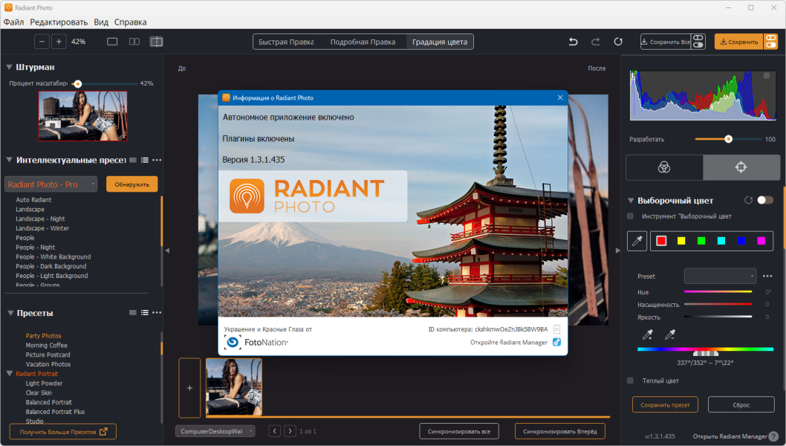This screenshot has width=786, height=446.
Task: Click the help question mark icon
Action: [x=774, y=436]
